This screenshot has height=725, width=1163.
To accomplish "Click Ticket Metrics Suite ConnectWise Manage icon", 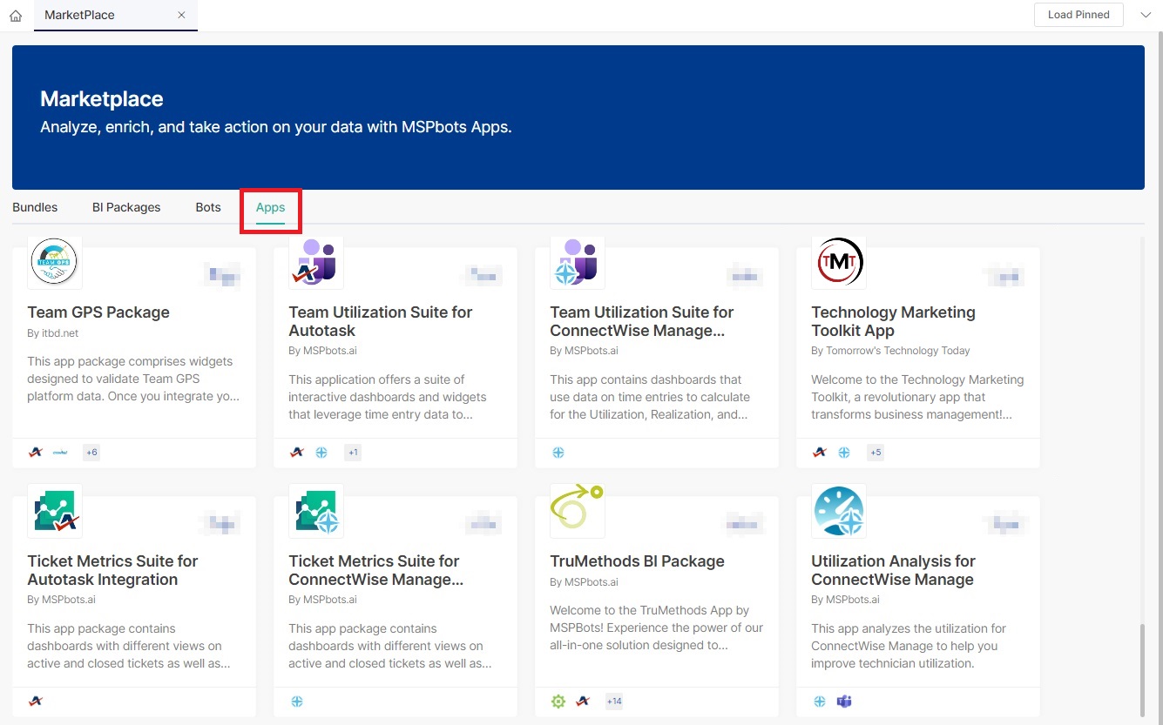I will click(316, 511).
